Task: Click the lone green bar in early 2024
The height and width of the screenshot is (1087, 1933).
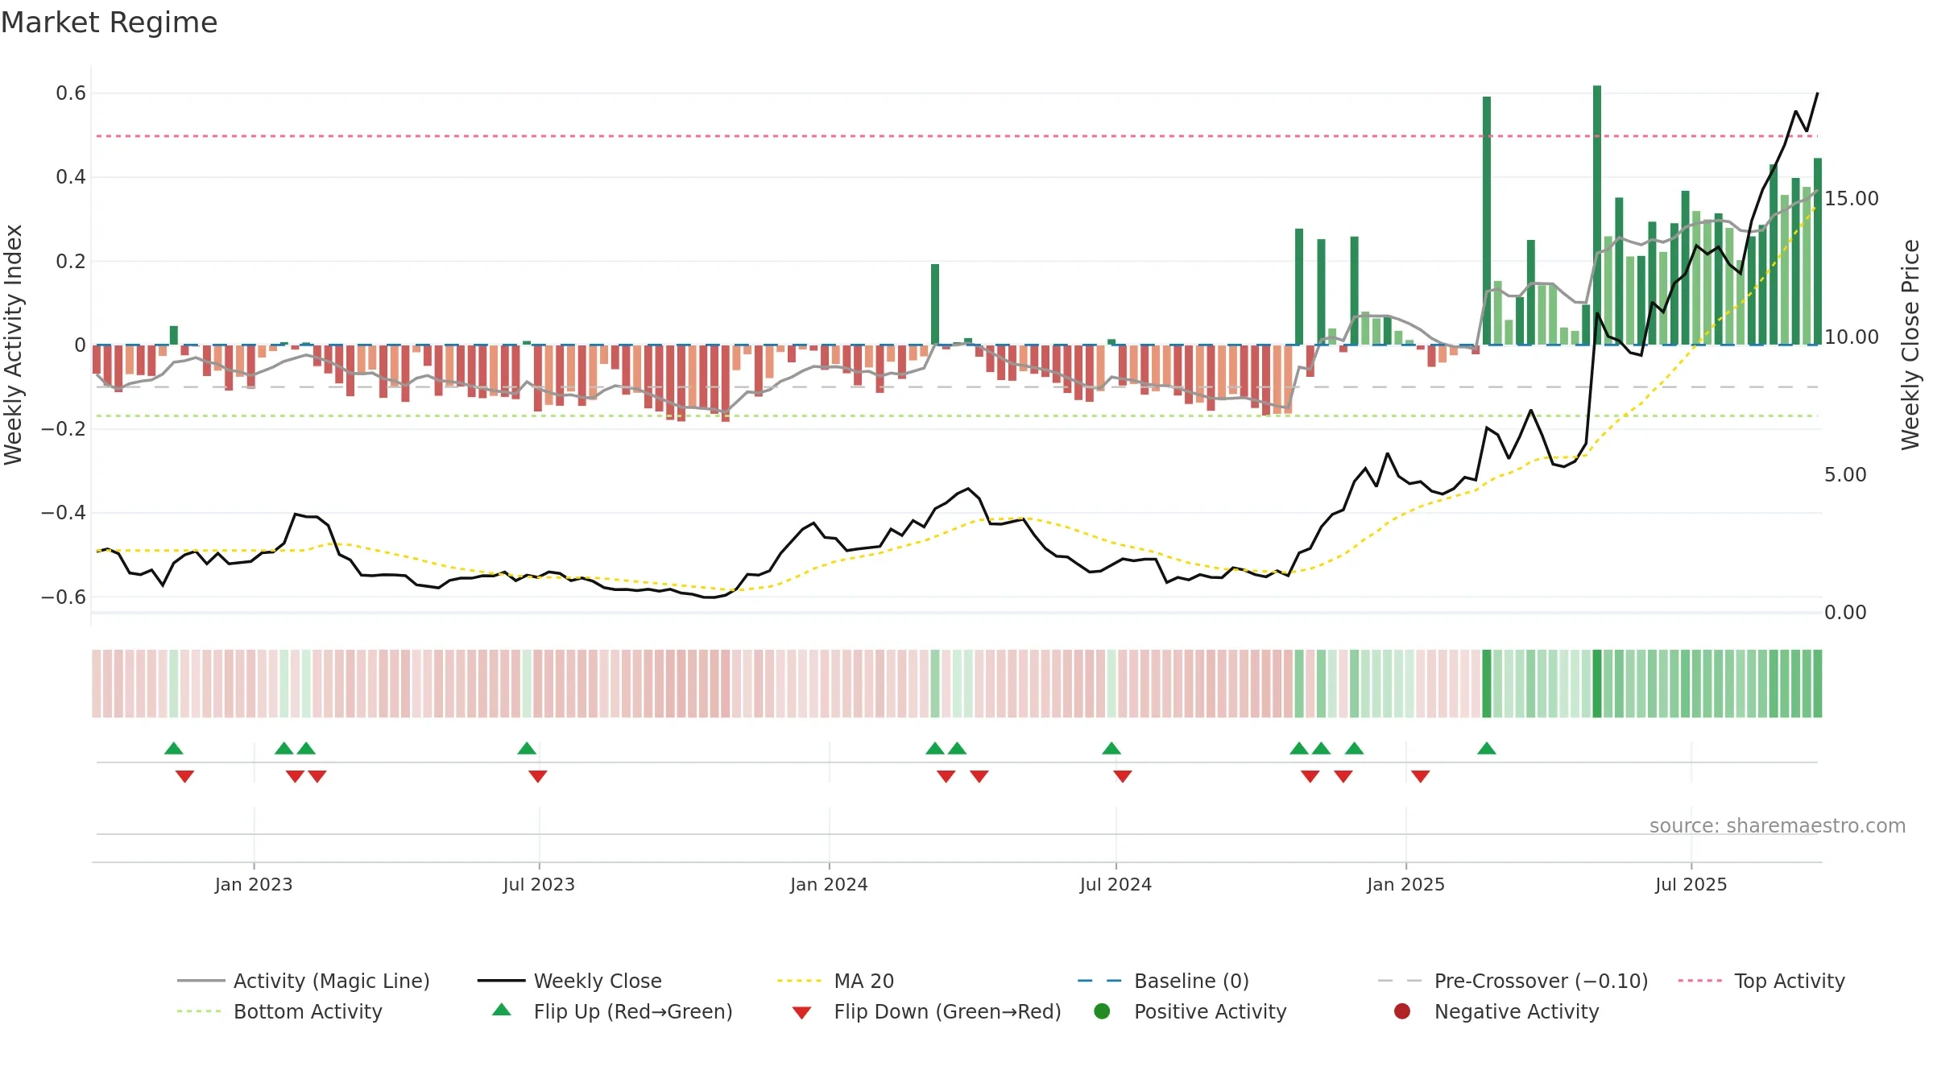Action: (935, 304)
